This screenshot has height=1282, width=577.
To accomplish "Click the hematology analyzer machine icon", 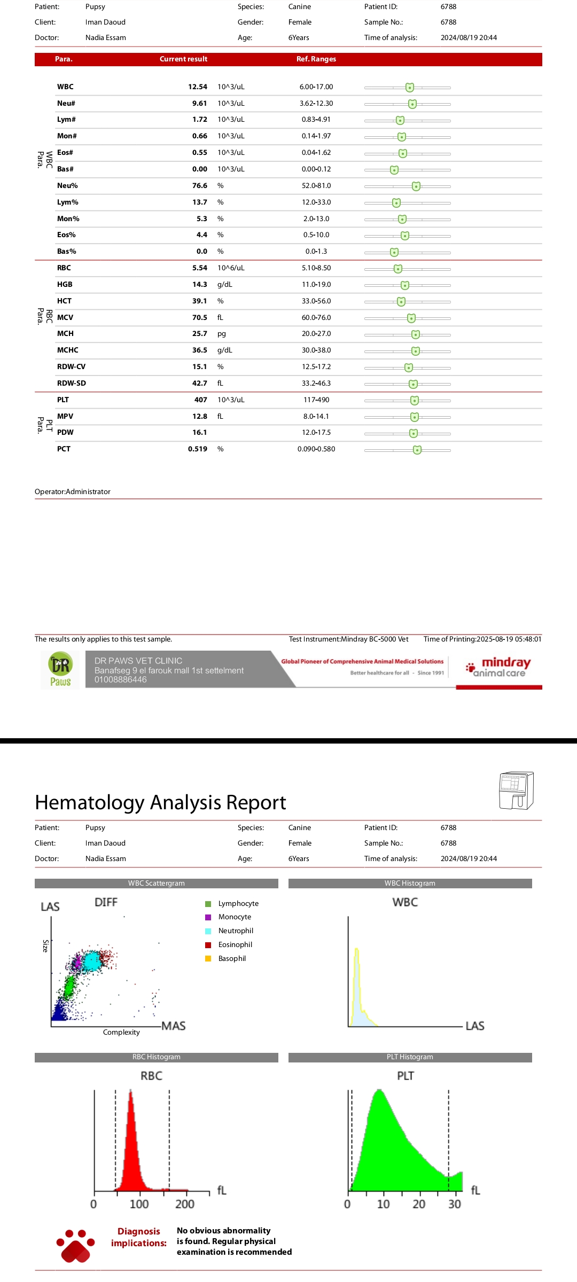I will coord(516,791).
